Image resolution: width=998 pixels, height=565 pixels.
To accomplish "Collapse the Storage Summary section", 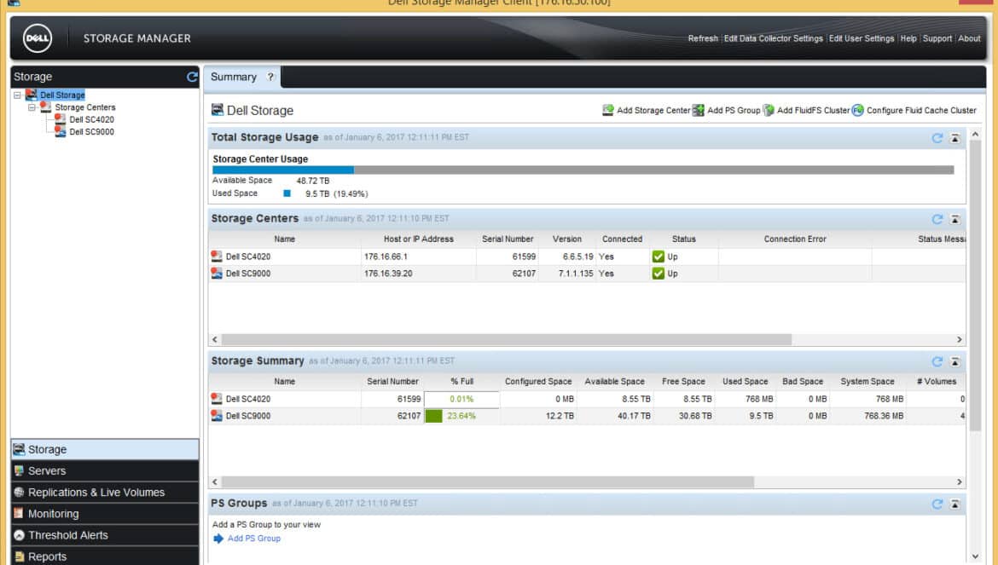I will click(954, 361).
